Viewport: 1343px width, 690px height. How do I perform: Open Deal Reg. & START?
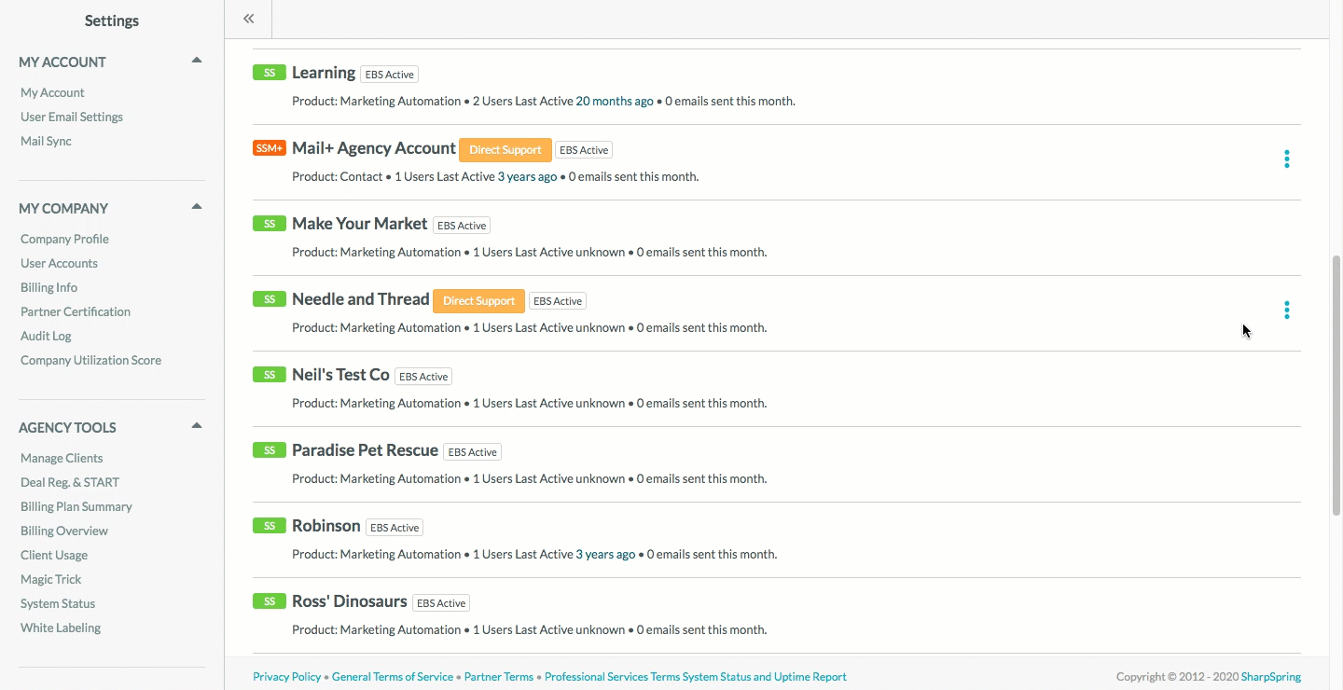[70, 482]
